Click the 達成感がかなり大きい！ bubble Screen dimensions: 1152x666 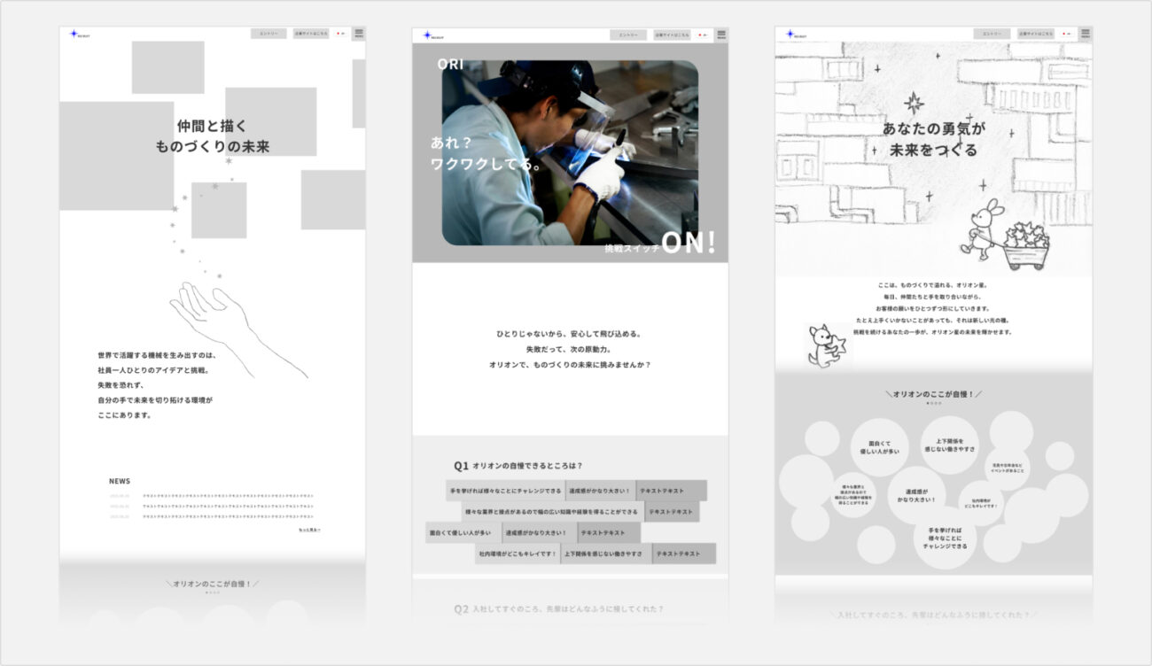(915, 495)
